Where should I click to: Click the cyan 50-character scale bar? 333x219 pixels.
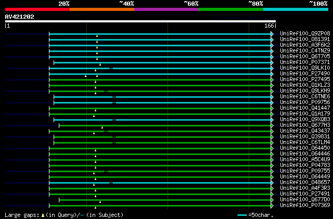click(x=242, y=215)
